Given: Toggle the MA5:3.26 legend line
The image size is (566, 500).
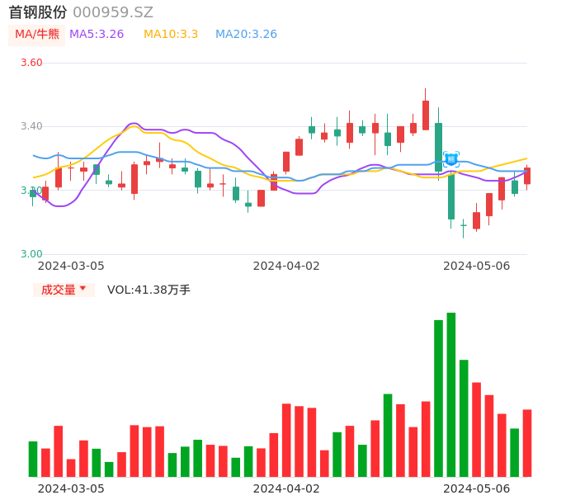Looking at the screenshot, I should click(x=97, y=35).
